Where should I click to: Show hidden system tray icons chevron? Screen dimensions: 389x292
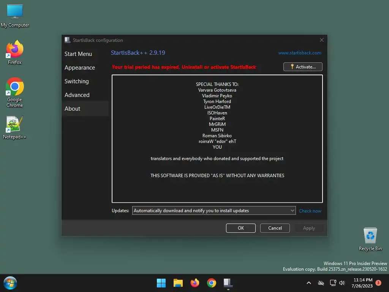click(309, 283)
